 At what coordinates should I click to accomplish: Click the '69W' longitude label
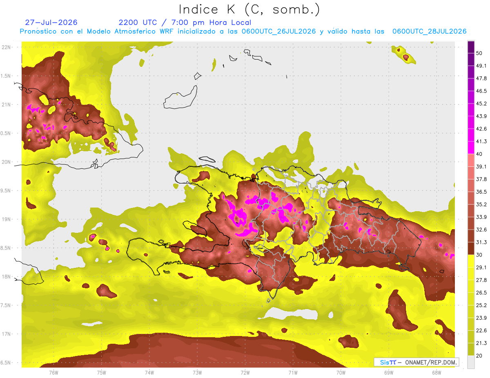[x=389, y=372]
